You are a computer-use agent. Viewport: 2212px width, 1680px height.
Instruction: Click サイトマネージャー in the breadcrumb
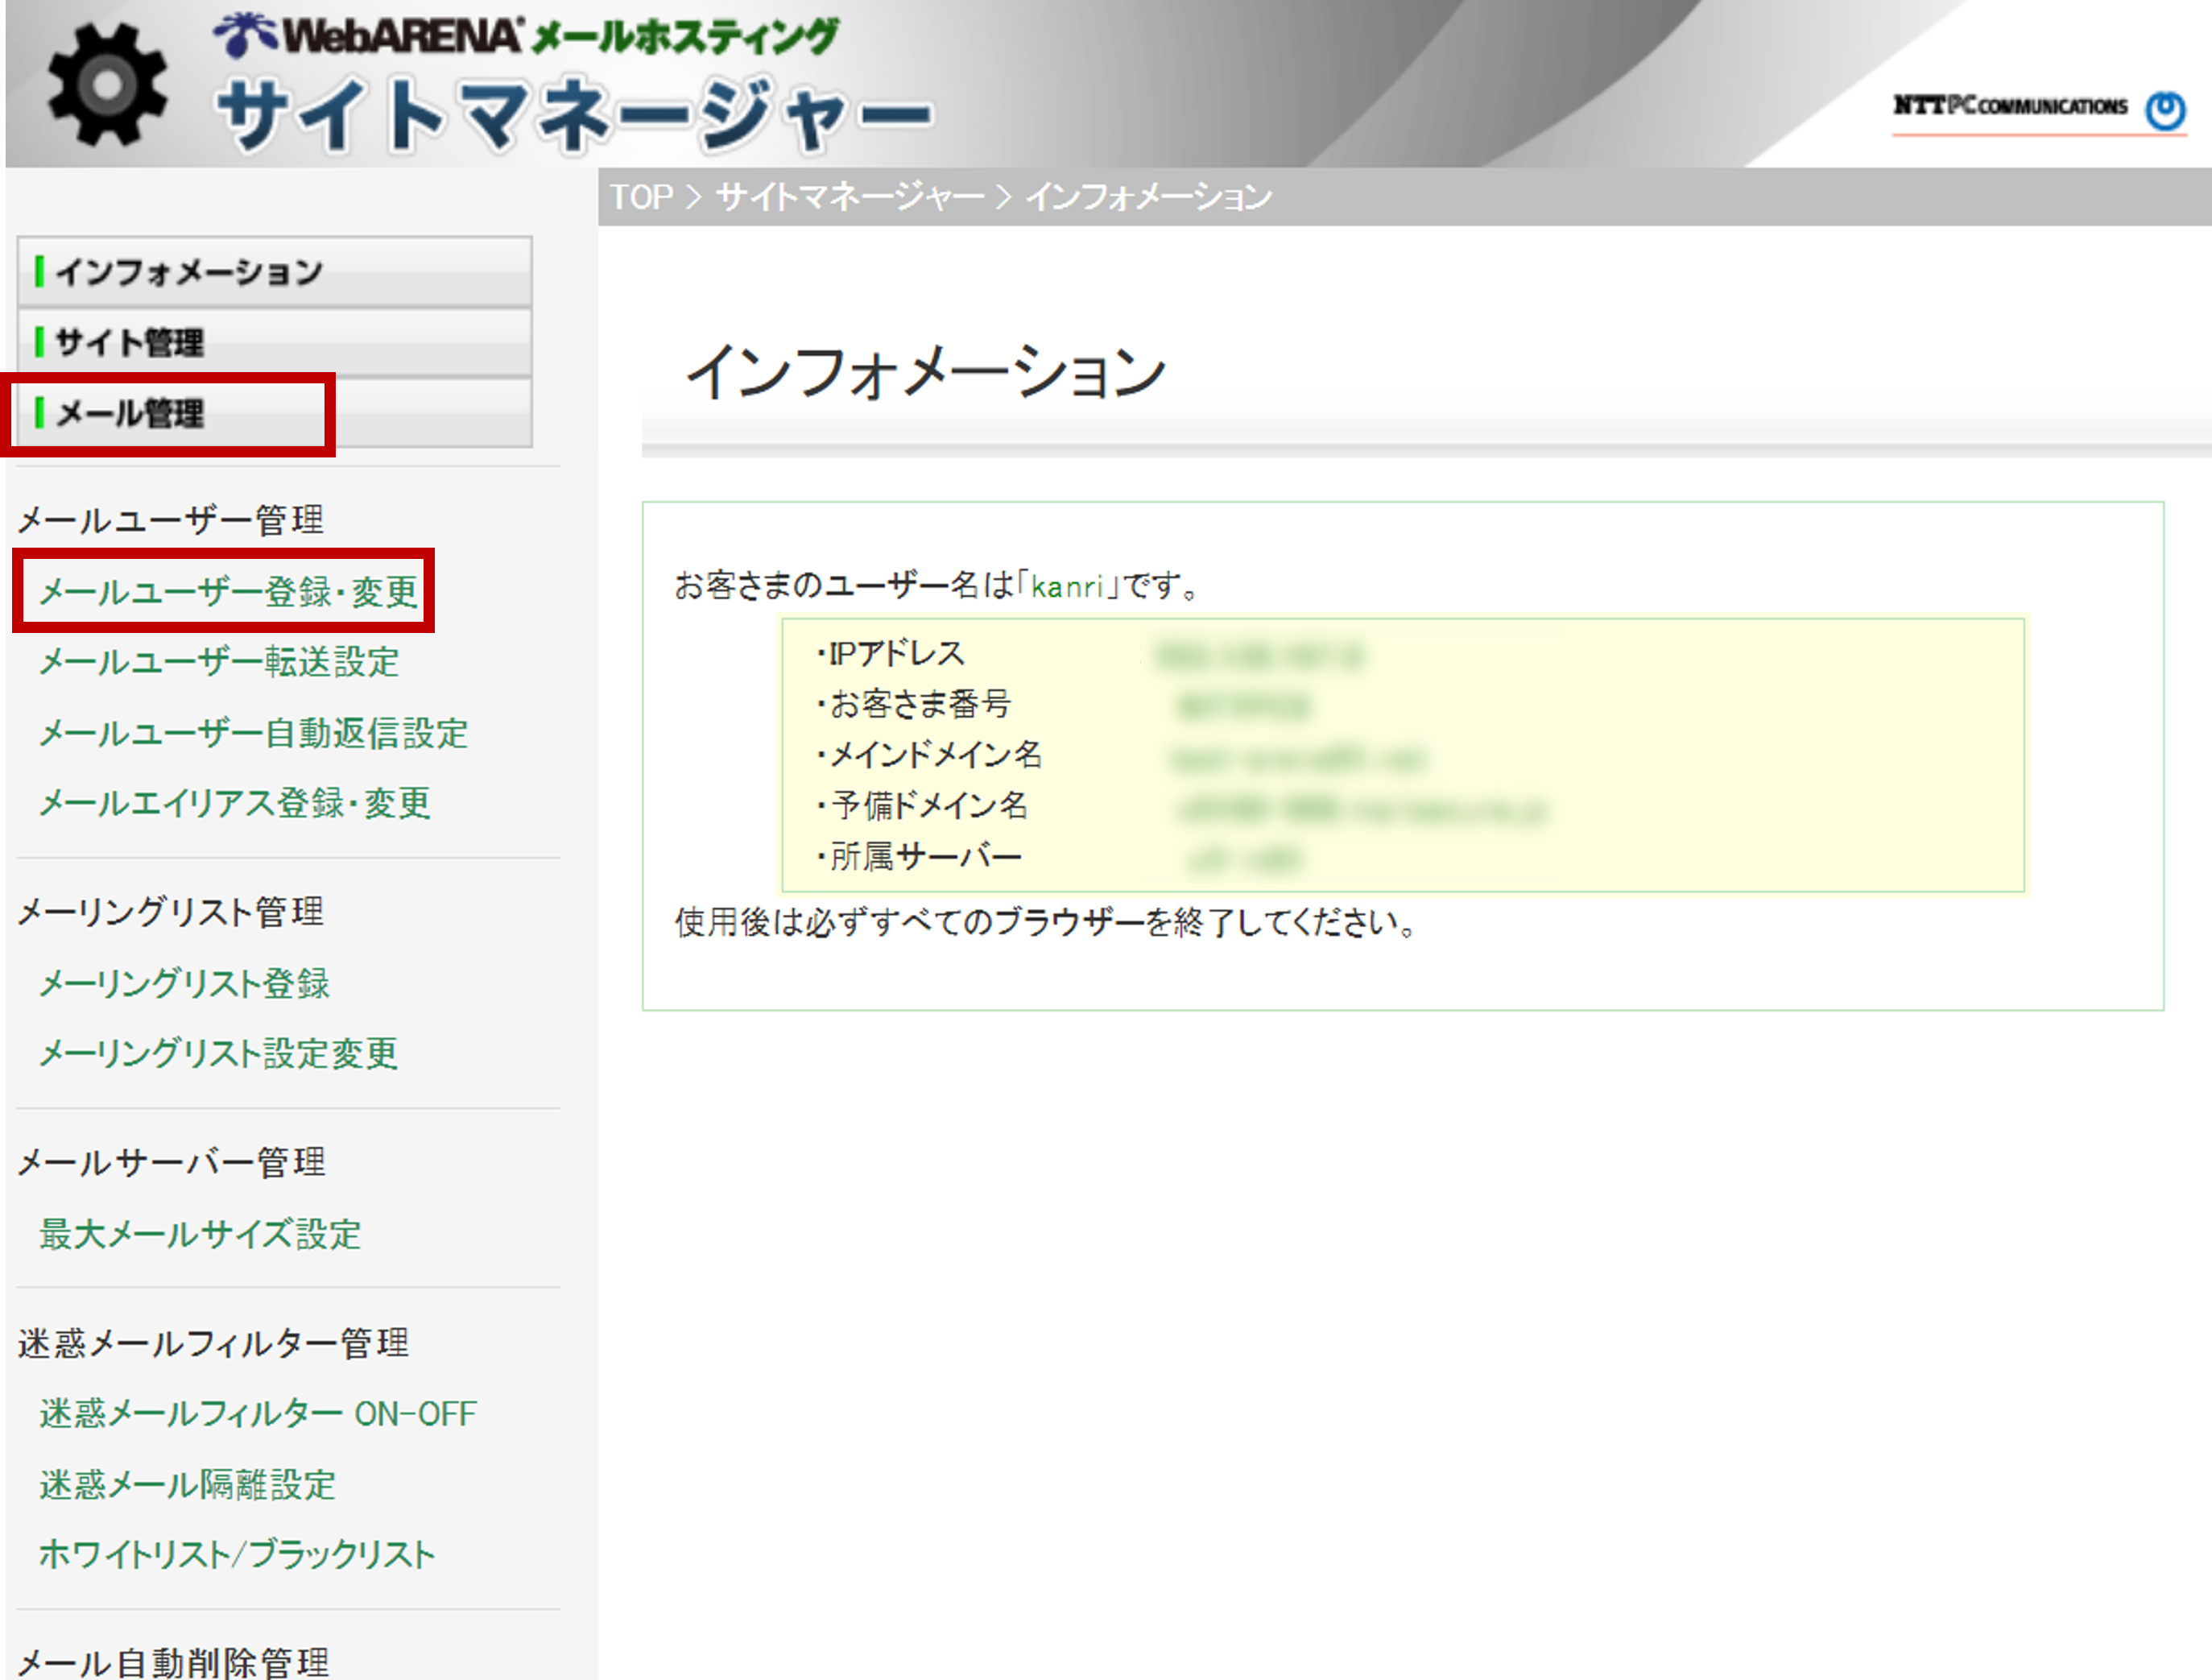(x=850, y=197)
